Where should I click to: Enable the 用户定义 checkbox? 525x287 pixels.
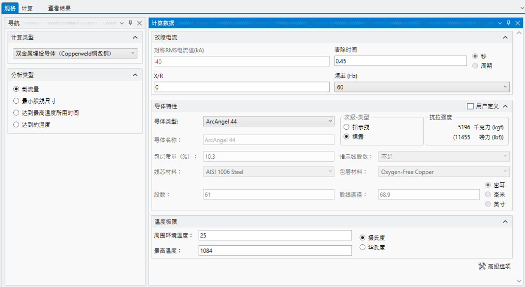[x=470, y=106]
